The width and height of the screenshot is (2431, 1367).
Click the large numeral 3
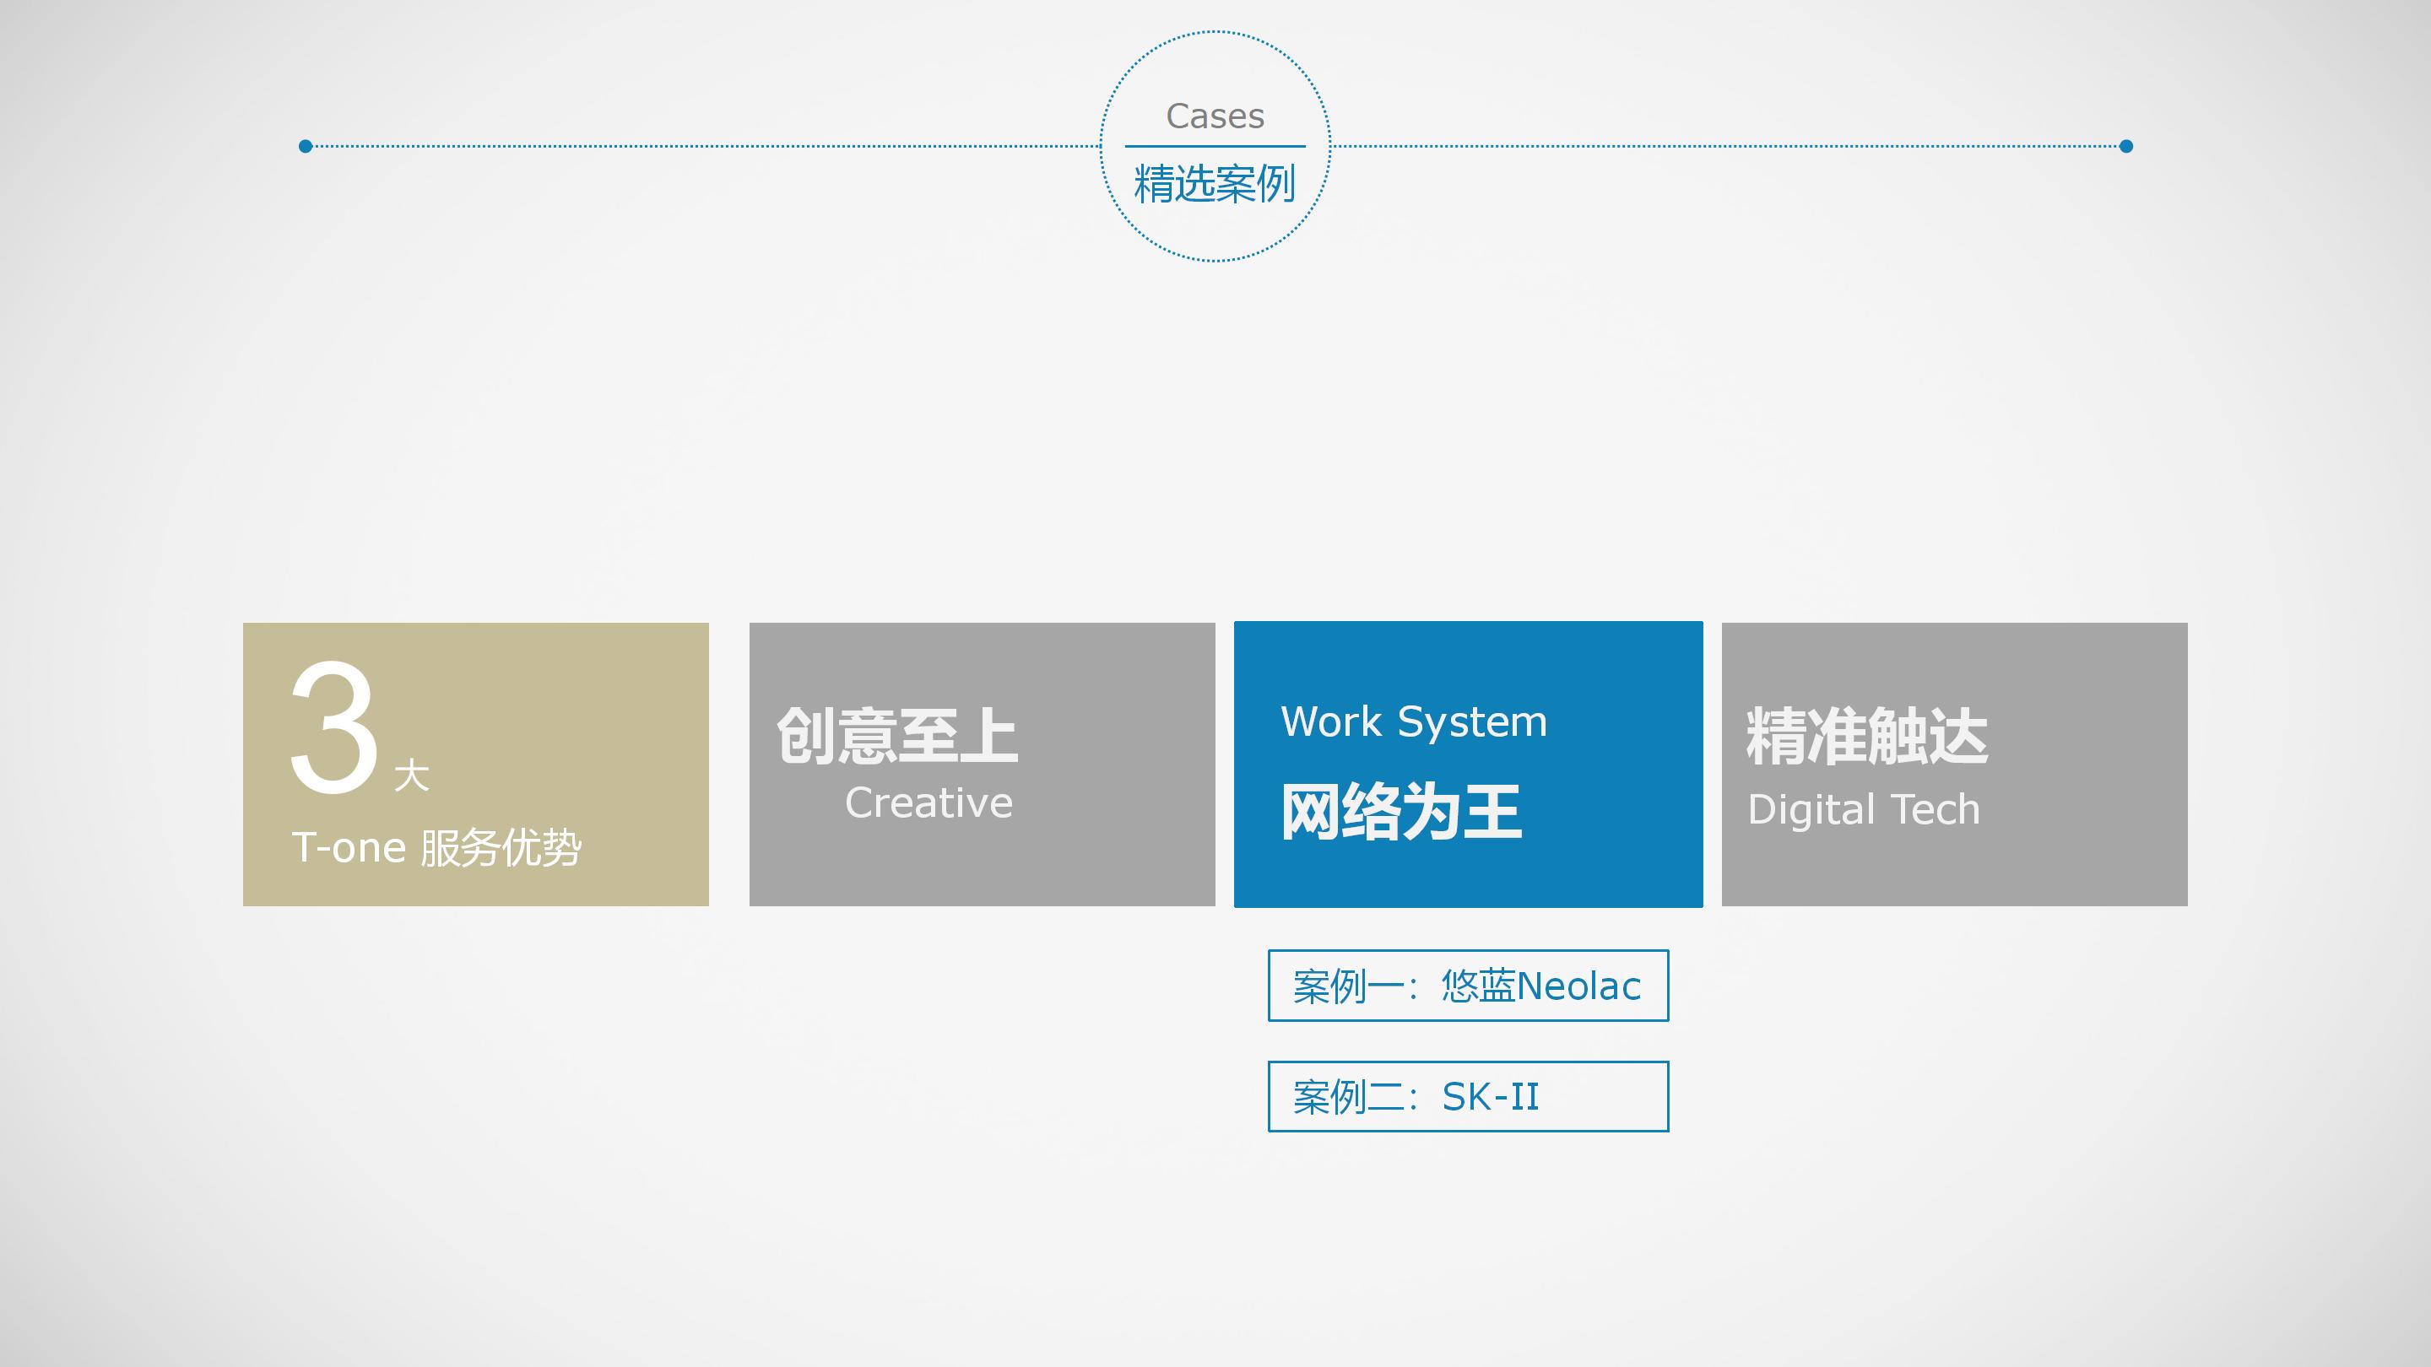point(334,727)
